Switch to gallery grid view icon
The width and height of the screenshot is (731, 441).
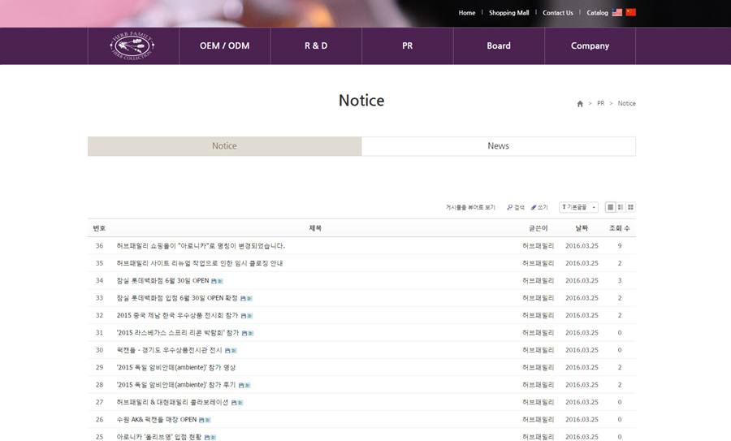pos(630,207)
